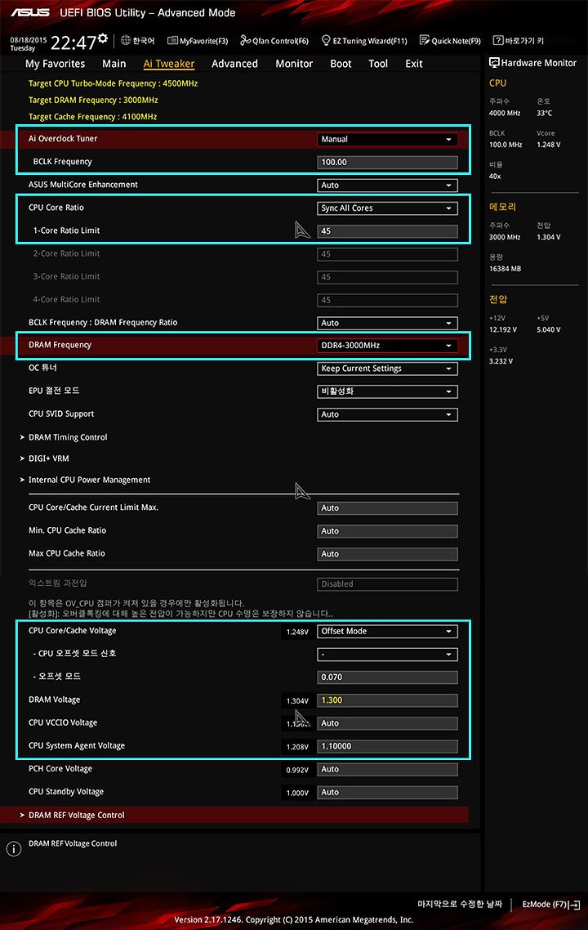
Task: Go to the Advanced tab
Action: (x=234, y=64)
